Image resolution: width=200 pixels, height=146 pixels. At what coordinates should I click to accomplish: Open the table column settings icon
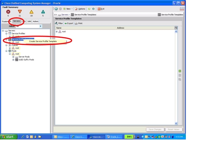[176, 28]
